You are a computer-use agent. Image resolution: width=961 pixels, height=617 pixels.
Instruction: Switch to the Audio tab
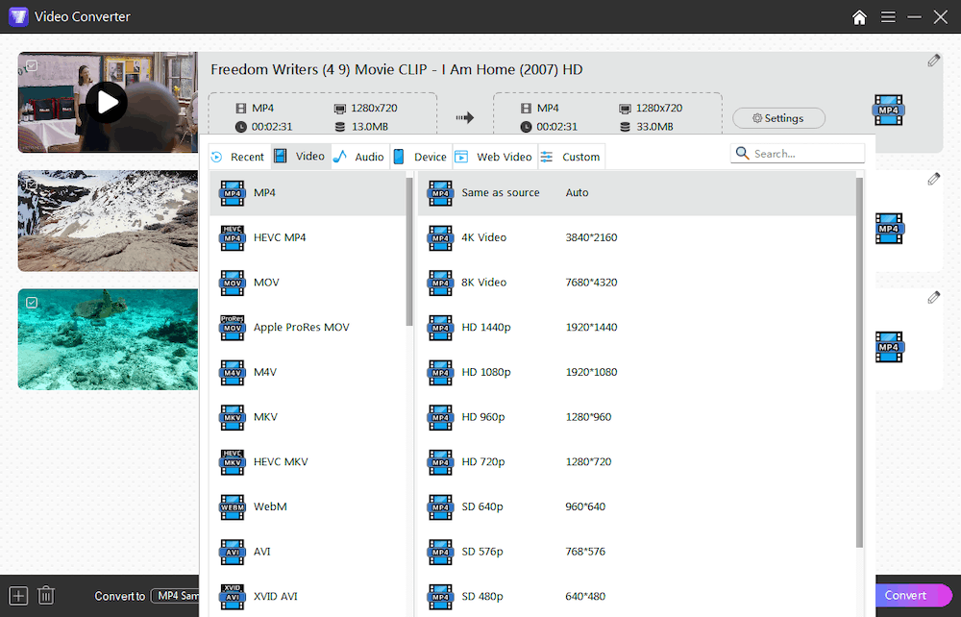pos(359,157)
